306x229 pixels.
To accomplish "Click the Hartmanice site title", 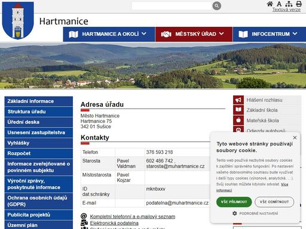I will tap(64, 21).
